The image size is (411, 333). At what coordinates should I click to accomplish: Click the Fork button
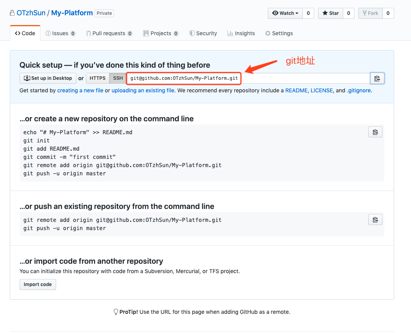pyautogui.click(x=370, y=13)
